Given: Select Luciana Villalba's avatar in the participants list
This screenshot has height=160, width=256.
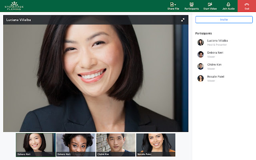Looking at the screenshot, I should click(x=200, y=42).
